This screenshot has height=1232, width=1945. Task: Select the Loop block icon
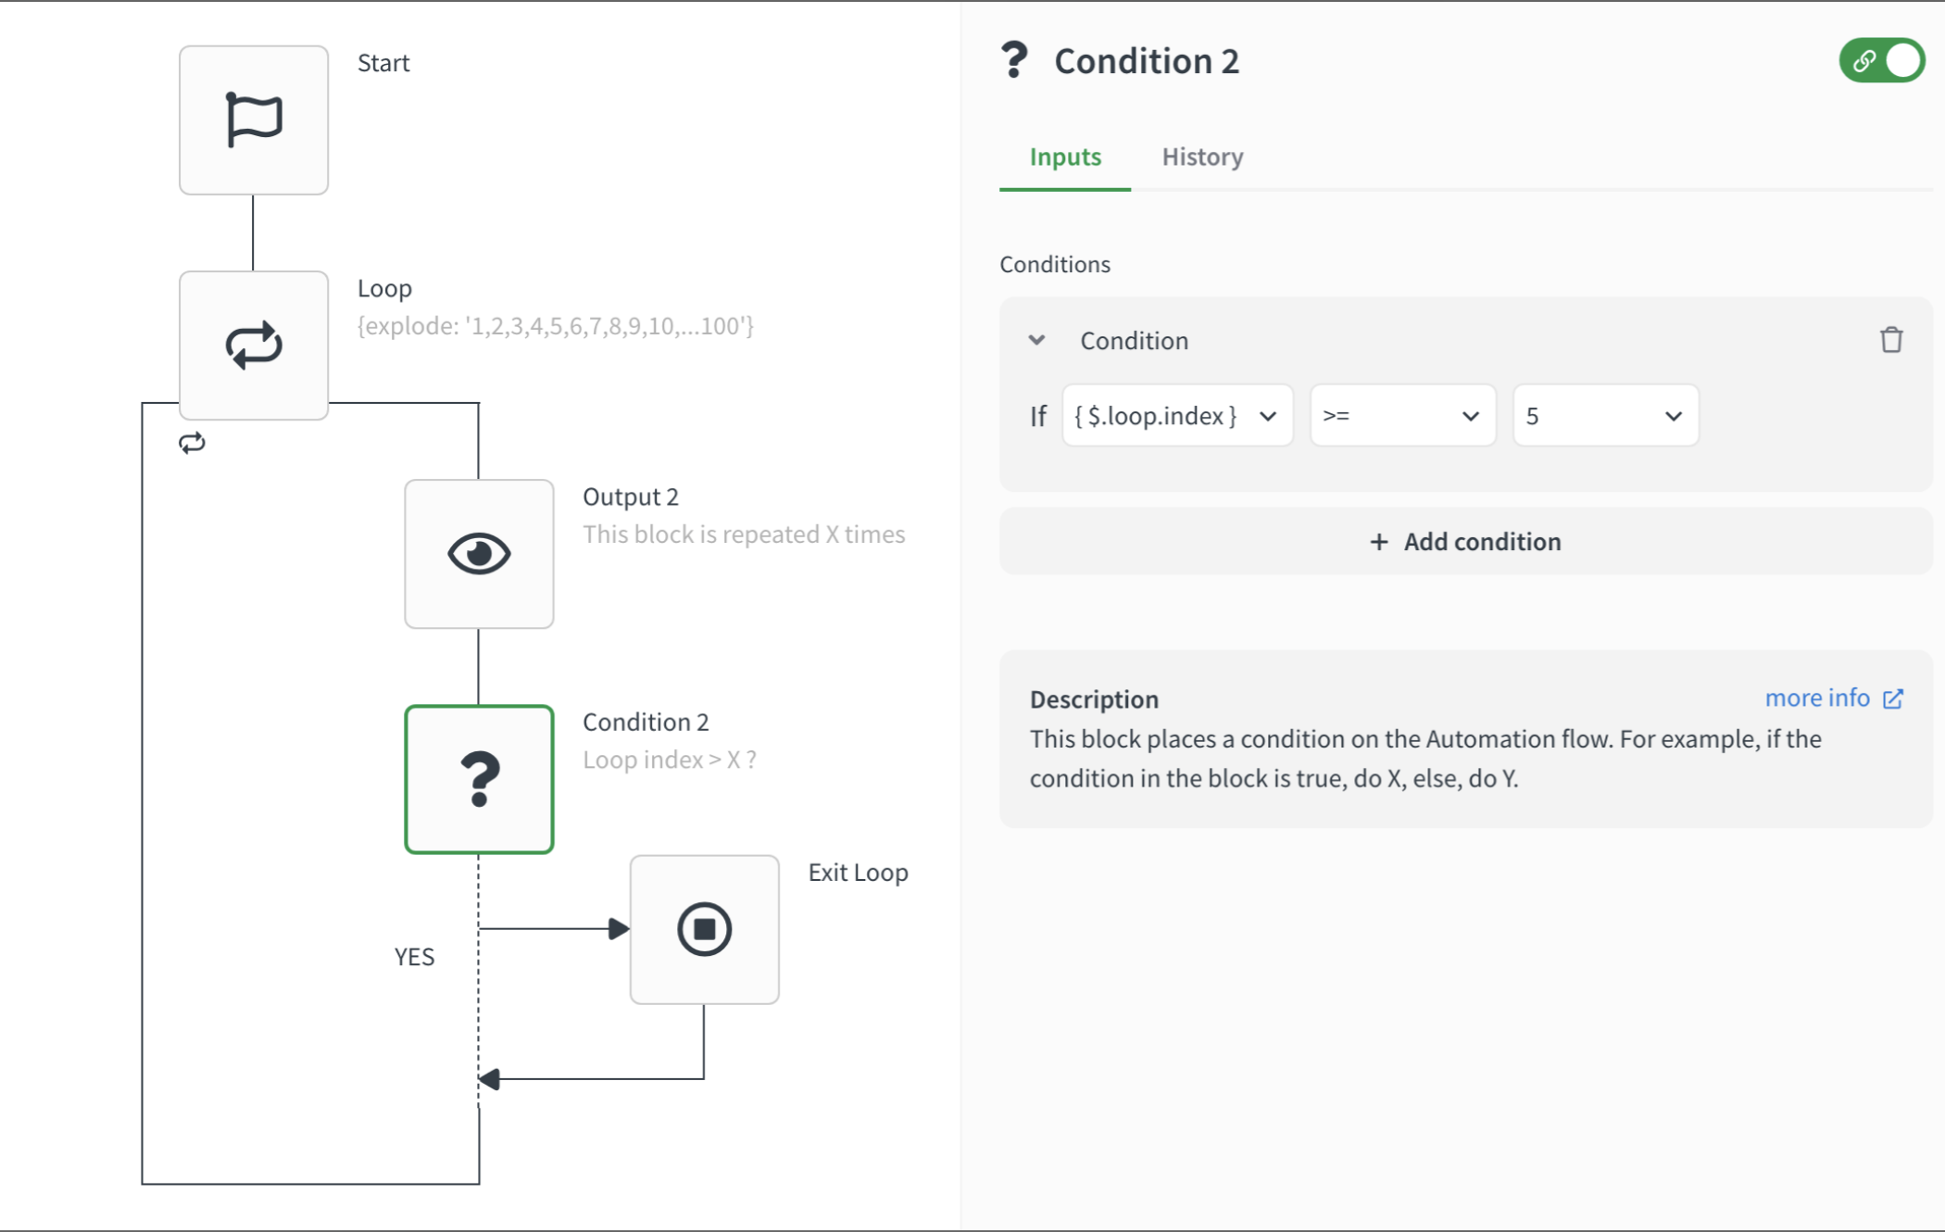point(253,346)
